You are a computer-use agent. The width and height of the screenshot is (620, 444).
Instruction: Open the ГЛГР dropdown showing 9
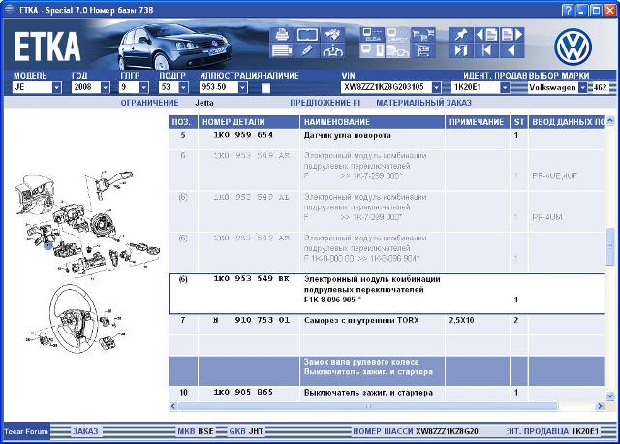[x=144, y=87]
